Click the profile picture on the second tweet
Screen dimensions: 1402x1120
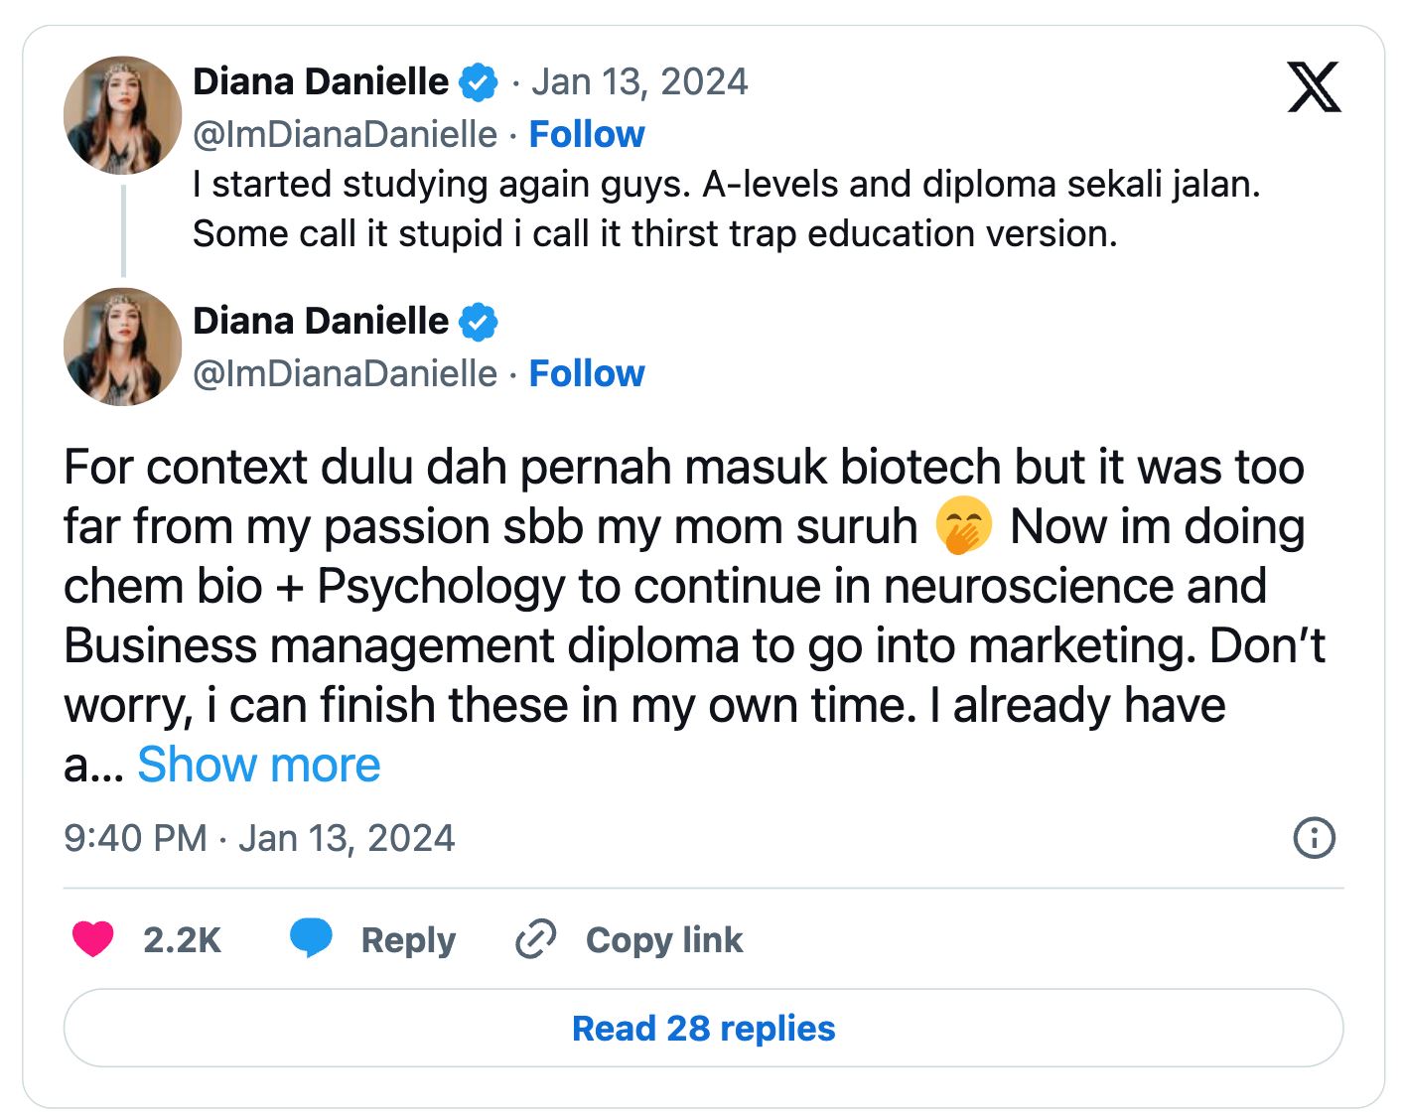click(x=121, y=347)
